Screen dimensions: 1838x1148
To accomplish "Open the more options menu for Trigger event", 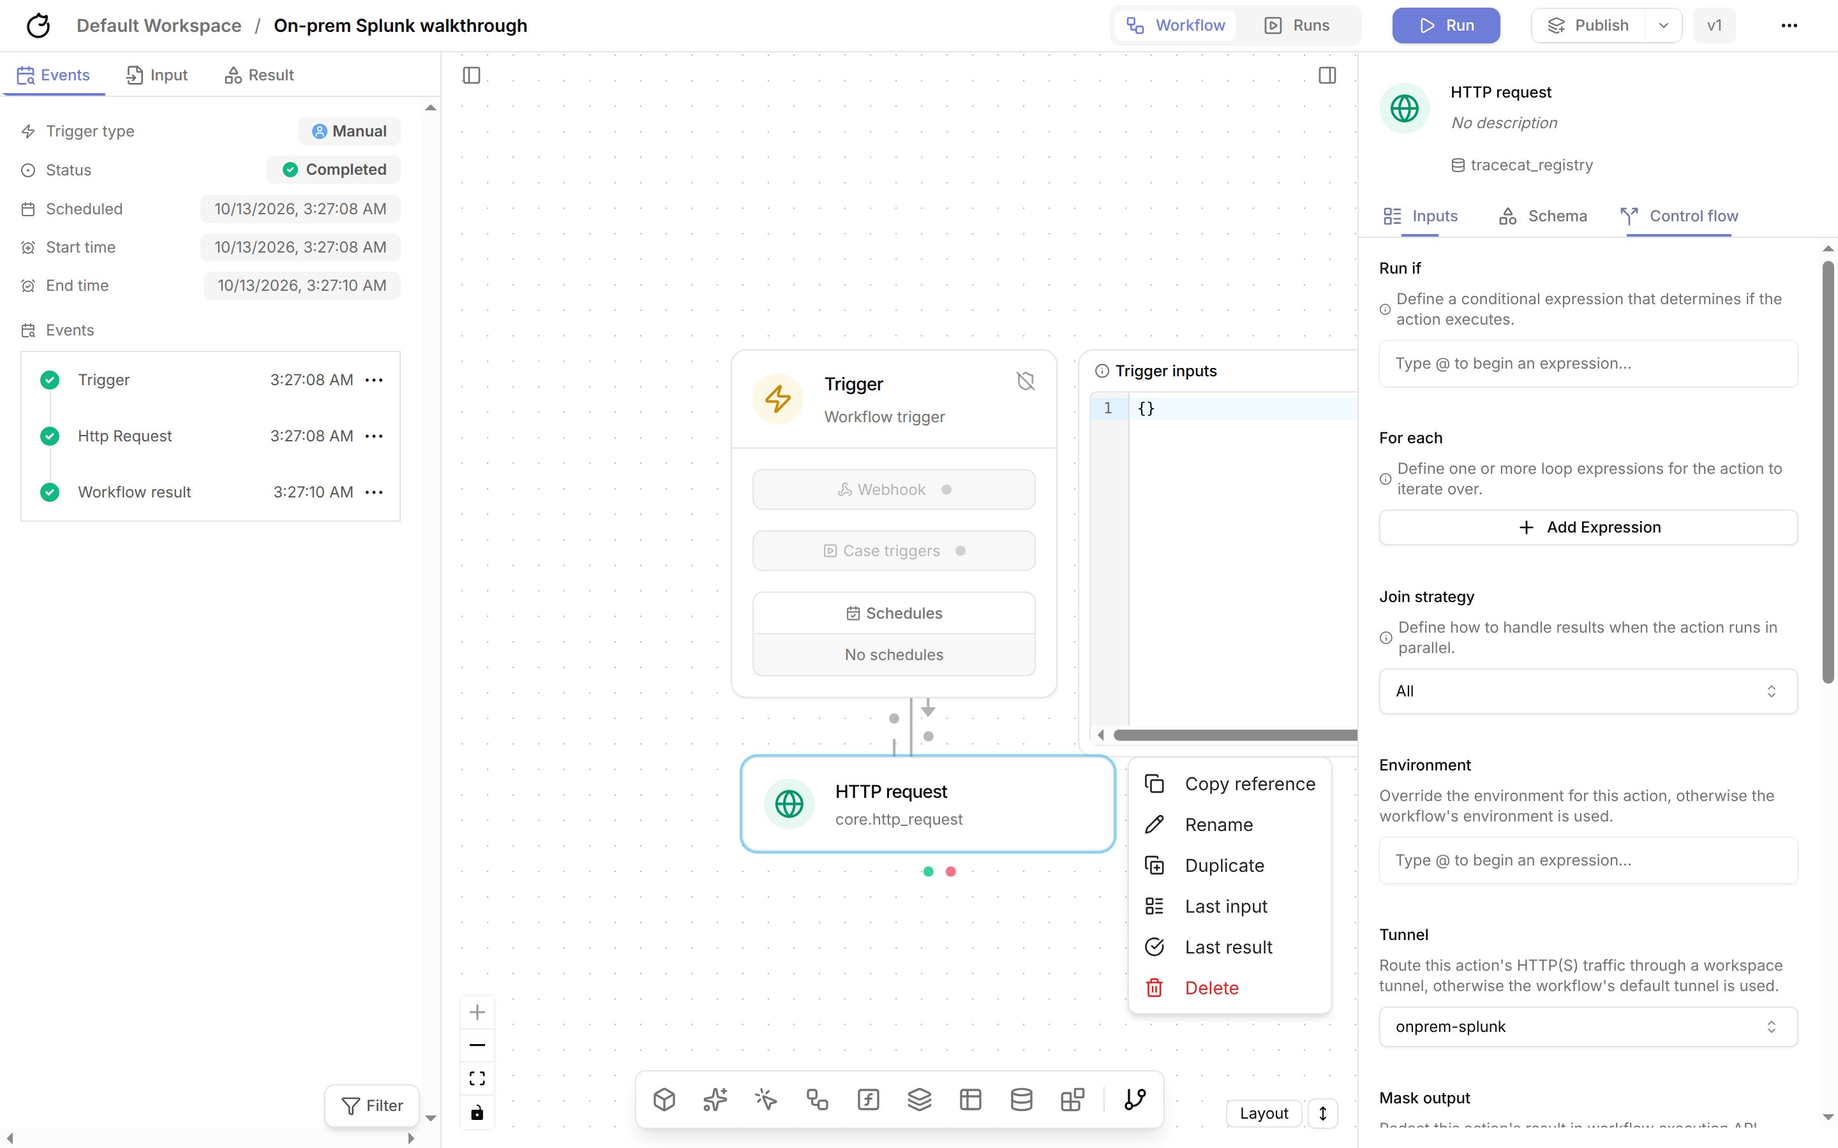I will tap(374, 379).
